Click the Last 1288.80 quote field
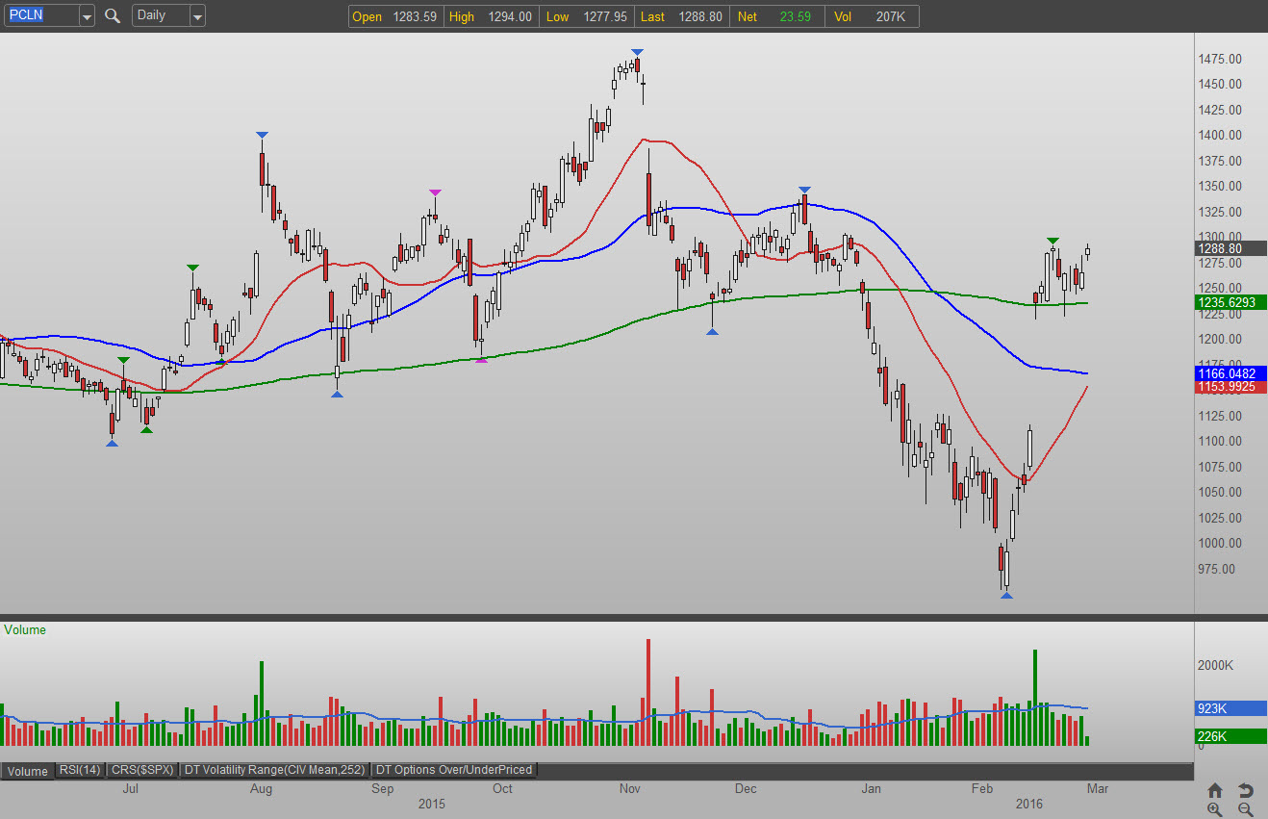 682,16
